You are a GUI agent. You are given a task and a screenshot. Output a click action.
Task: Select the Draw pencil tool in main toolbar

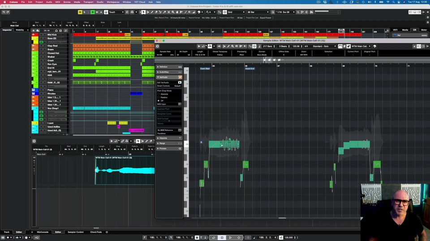point(152,12)
